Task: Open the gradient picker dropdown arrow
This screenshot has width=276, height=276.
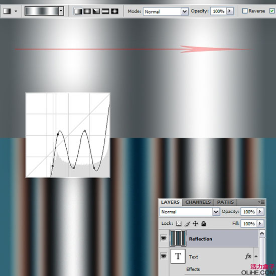Action: pyautogui.click(x=61, y=11)
